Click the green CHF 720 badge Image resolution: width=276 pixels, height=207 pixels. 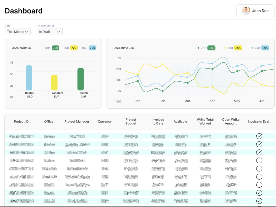tap(55, 48)
